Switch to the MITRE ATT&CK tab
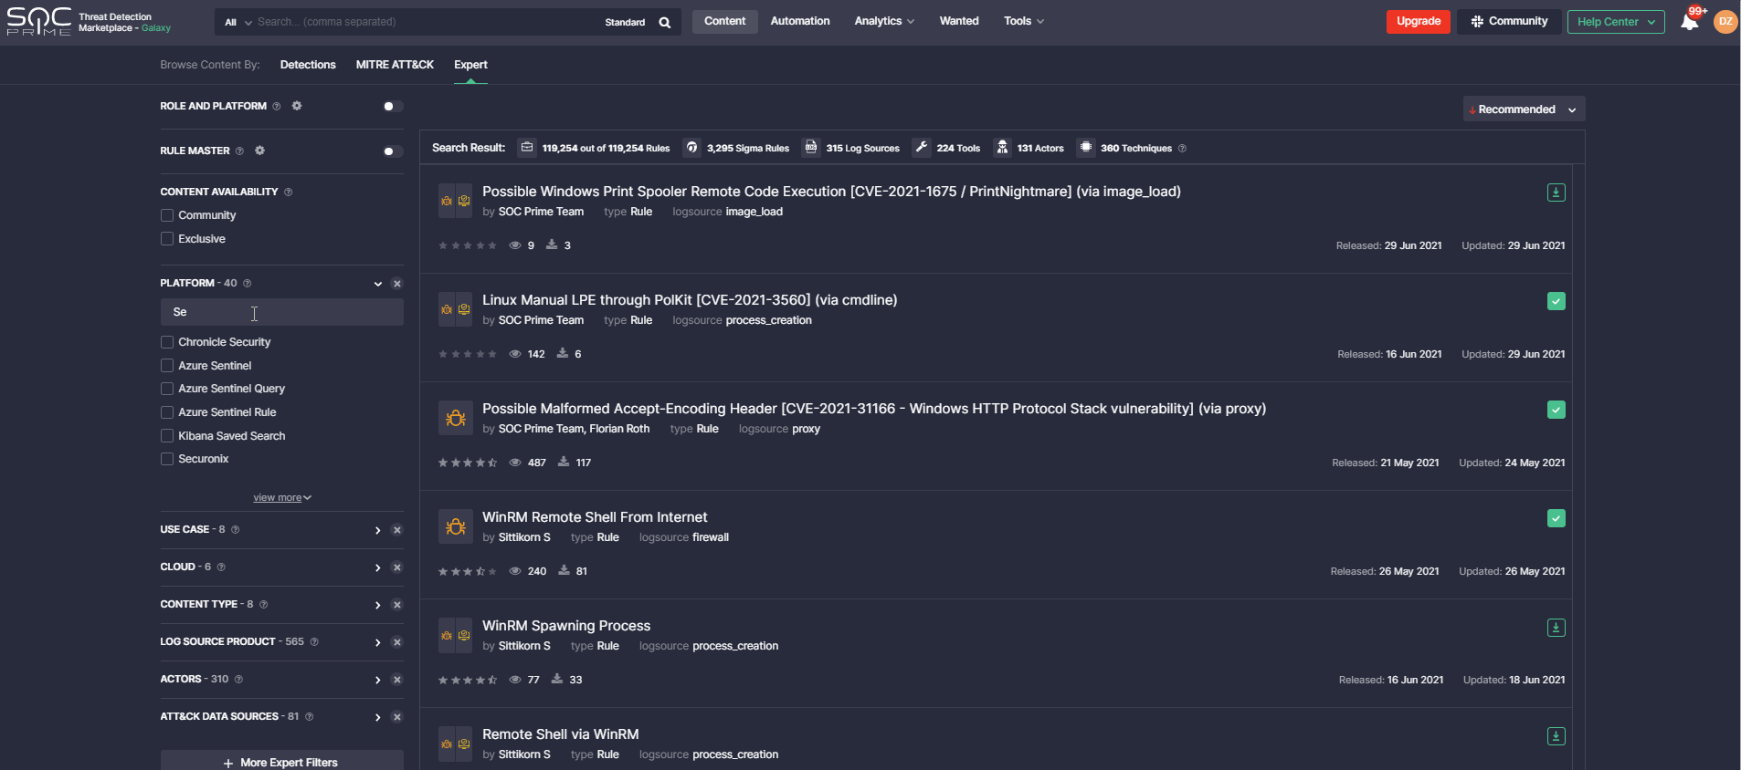The width and height of the screenshot is (1741, 770). coord(395,65)
